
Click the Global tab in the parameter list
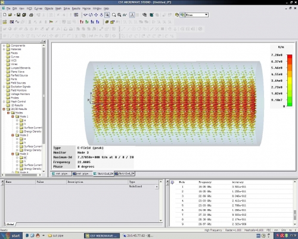click(10, 224)
